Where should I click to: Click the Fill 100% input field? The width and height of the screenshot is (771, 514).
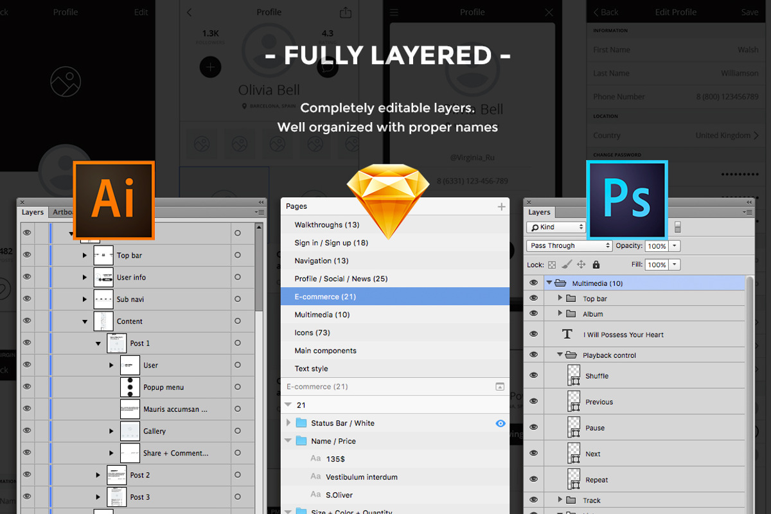point(657,264)
